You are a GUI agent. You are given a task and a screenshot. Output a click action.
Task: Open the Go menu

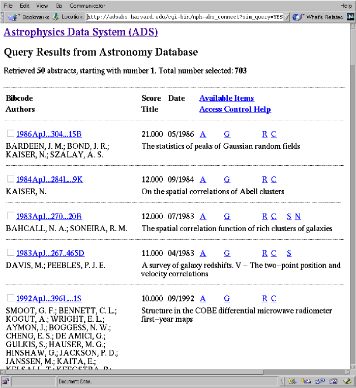click(59, 6)
